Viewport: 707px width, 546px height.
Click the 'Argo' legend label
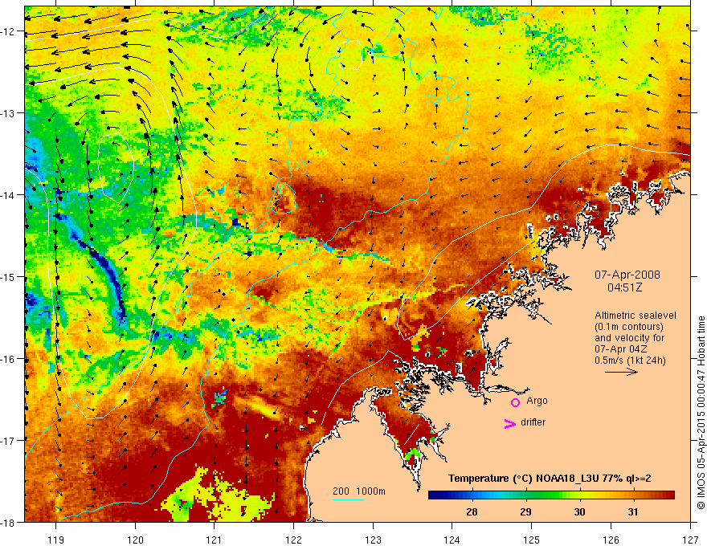537,401
